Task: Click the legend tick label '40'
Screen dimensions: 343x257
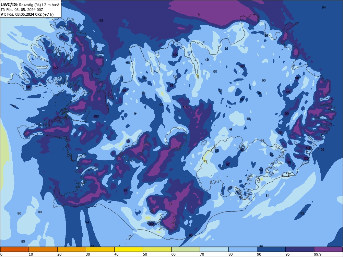Action: (x=117, y=254)
